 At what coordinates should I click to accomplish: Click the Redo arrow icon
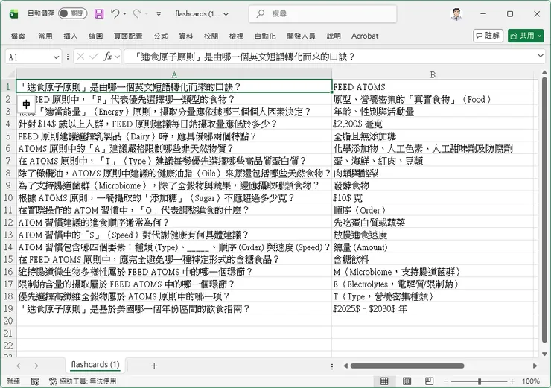137,13
